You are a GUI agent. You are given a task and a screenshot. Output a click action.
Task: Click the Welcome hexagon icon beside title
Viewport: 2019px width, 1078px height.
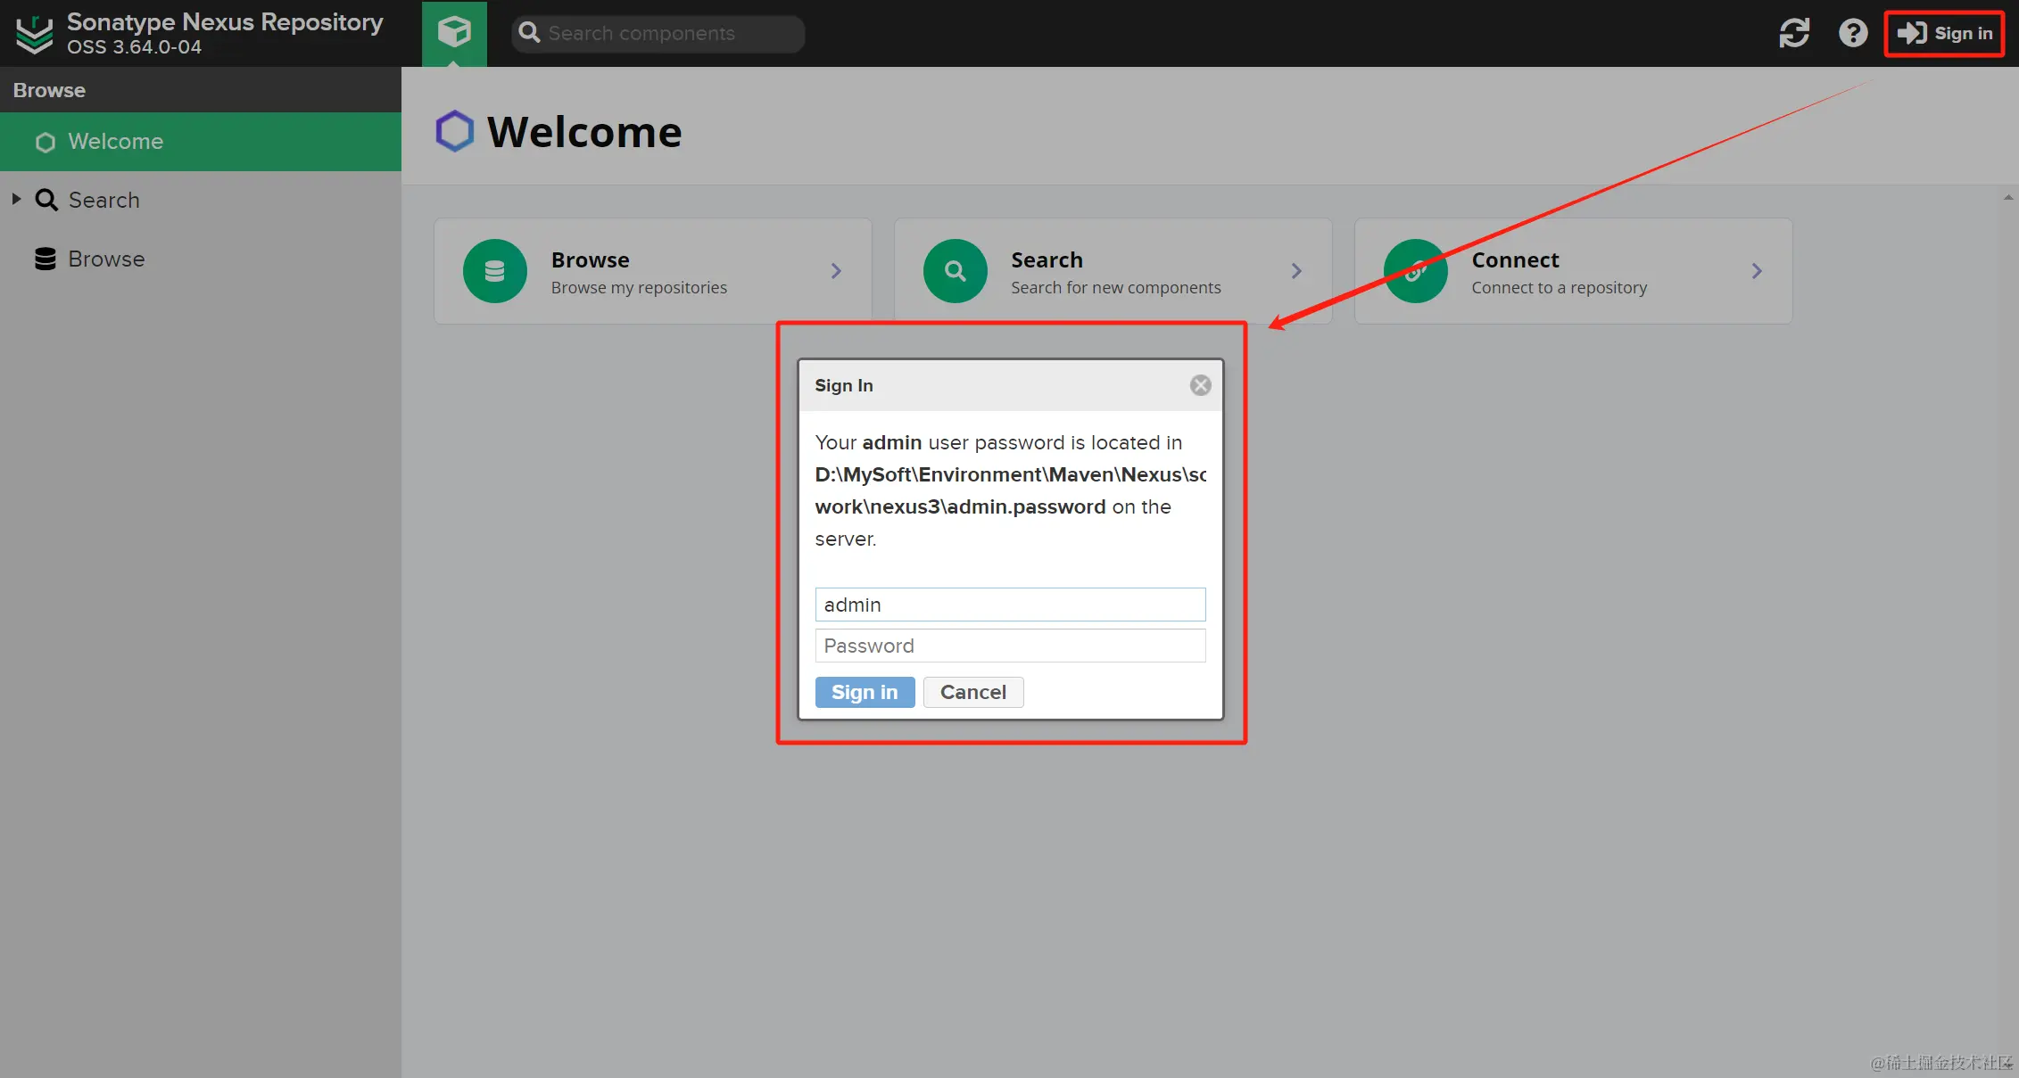click(x=454, y=132)
